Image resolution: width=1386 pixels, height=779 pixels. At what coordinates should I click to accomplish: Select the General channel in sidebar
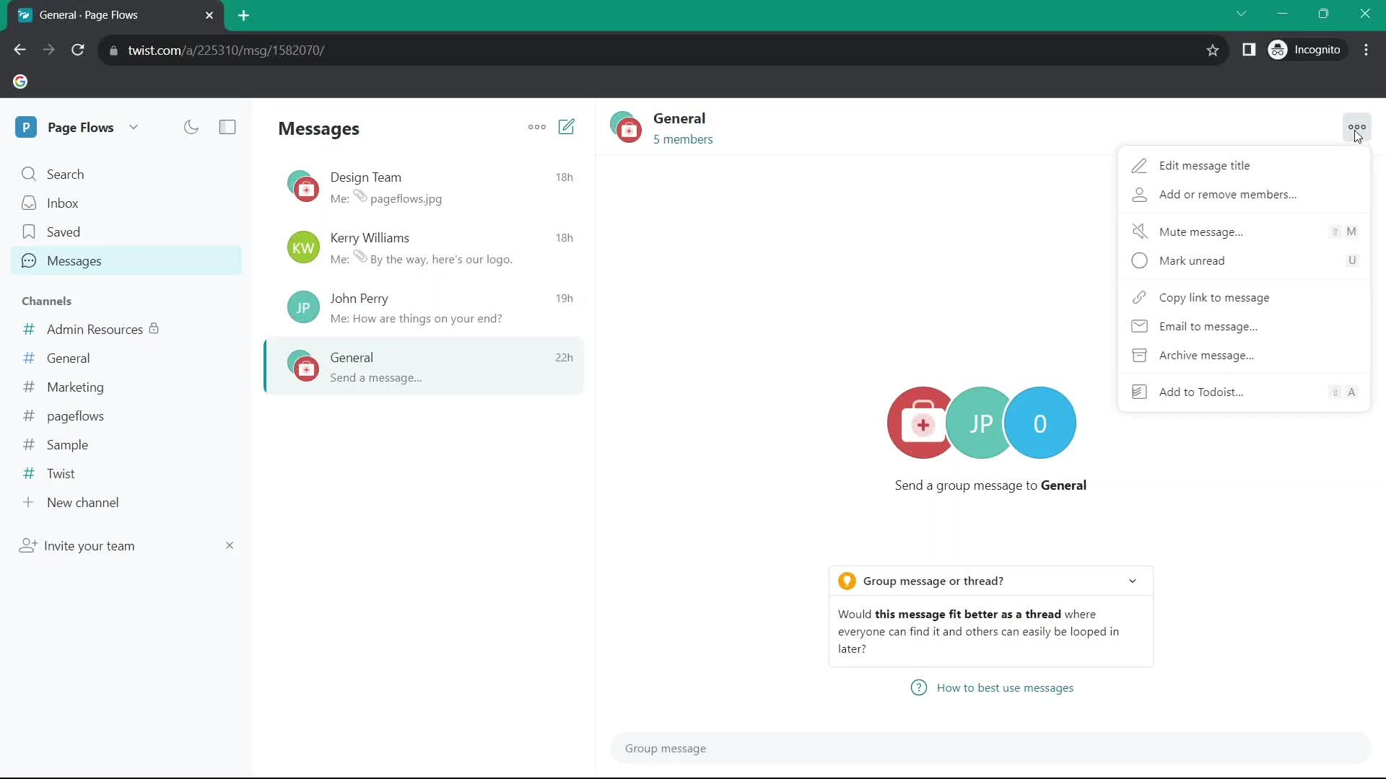click(68, 358)
